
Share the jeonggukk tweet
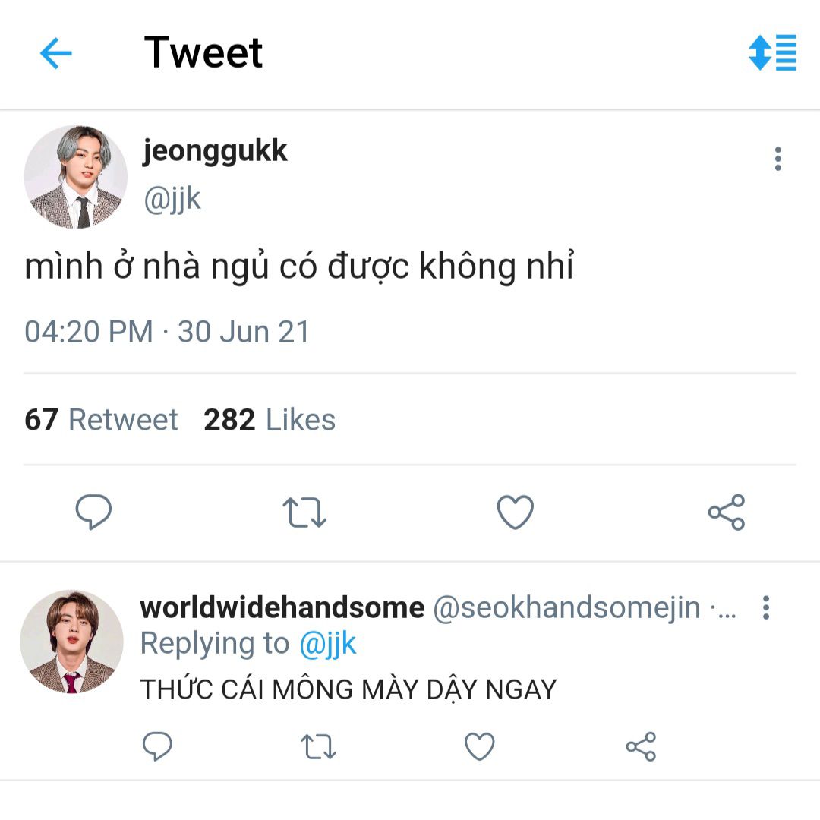[727, 512]
